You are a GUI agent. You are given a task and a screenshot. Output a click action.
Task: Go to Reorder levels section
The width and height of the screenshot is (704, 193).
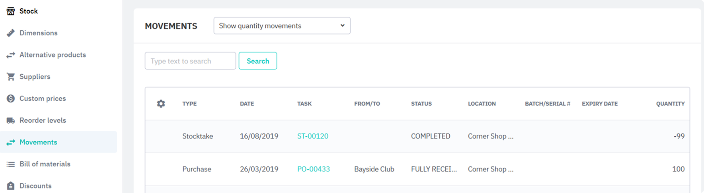(43, 120)
